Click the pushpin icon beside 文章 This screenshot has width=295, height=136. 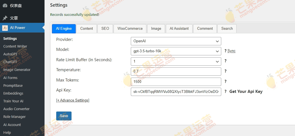coord(5,18)
